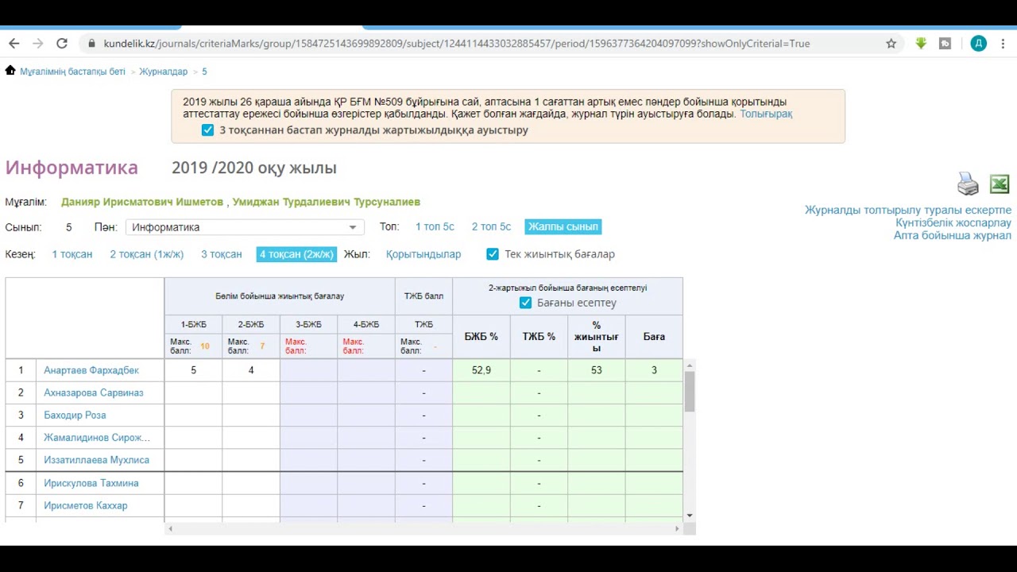Go back with browser back arrow
Viewport: 1017px width, 572px height.
coord(14,44)
